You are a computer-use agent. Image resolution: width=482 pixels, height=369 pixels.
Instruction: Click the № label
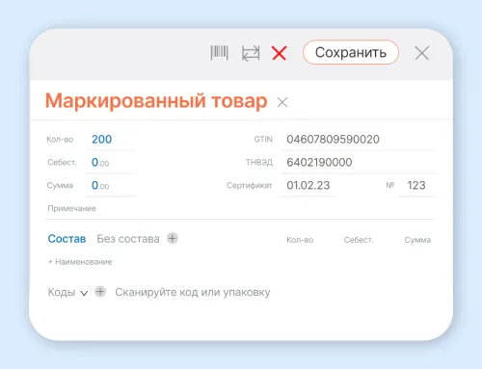tap(390, 185)
